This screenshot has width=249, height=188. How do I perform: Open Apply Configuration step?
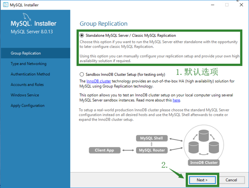[x=28, y=106]
